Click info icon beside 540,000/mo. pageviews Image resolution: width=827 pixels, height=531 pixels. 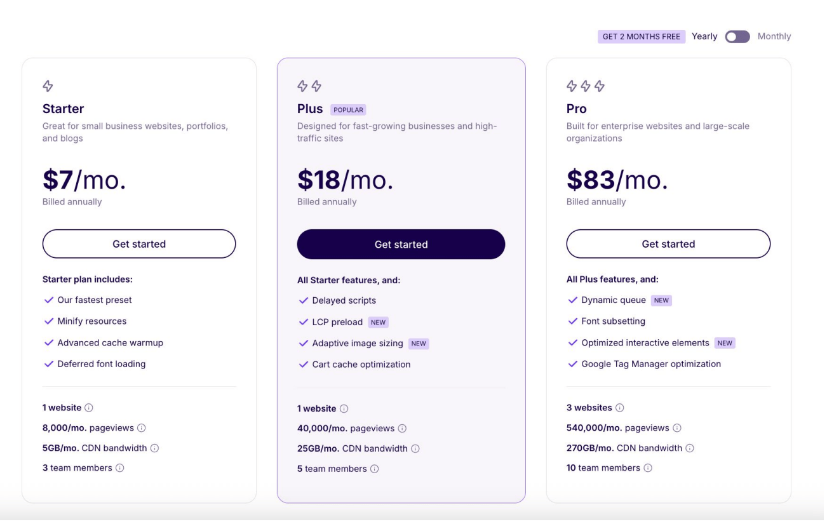pos(677,428)
